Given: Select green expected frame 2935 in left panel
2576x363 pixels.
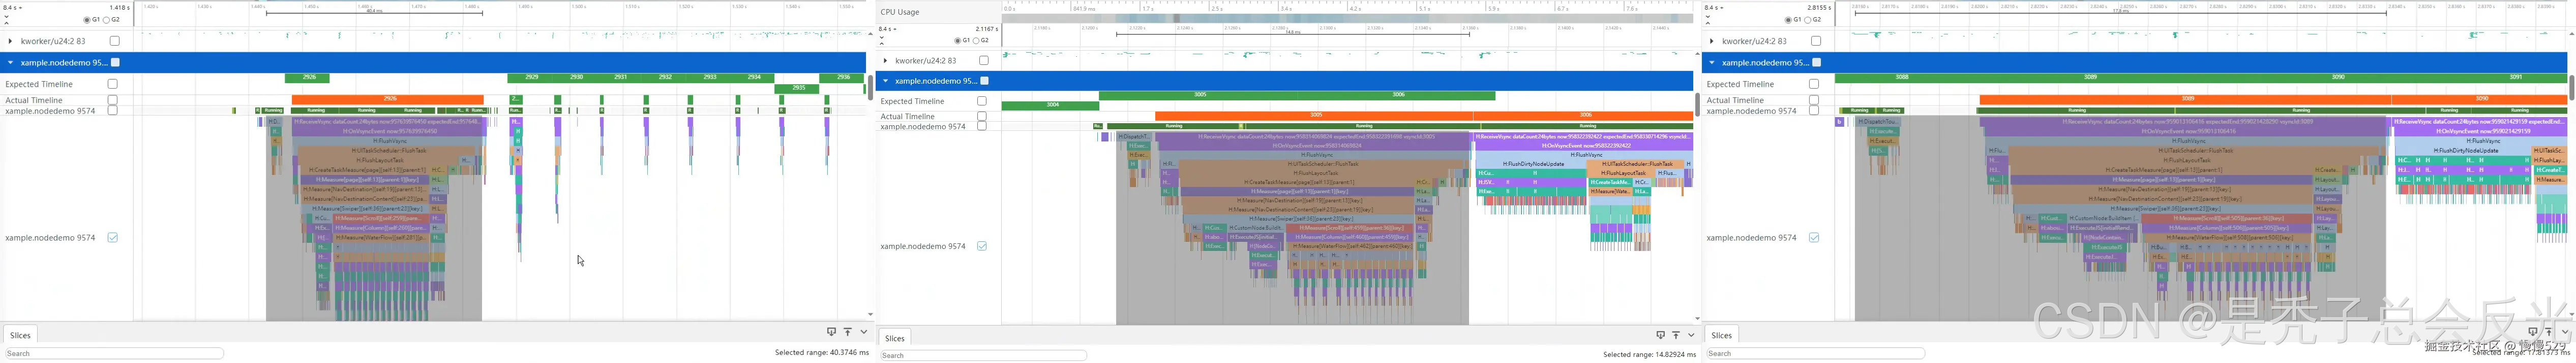Looking at the screenshot, I should tap(798, 88).
